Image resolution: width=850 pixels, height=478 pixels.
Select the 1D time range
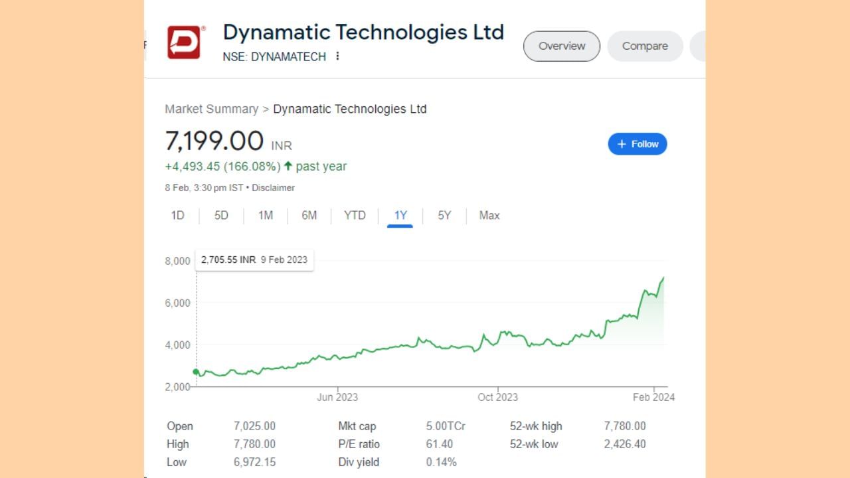click(x=177, y=215)
